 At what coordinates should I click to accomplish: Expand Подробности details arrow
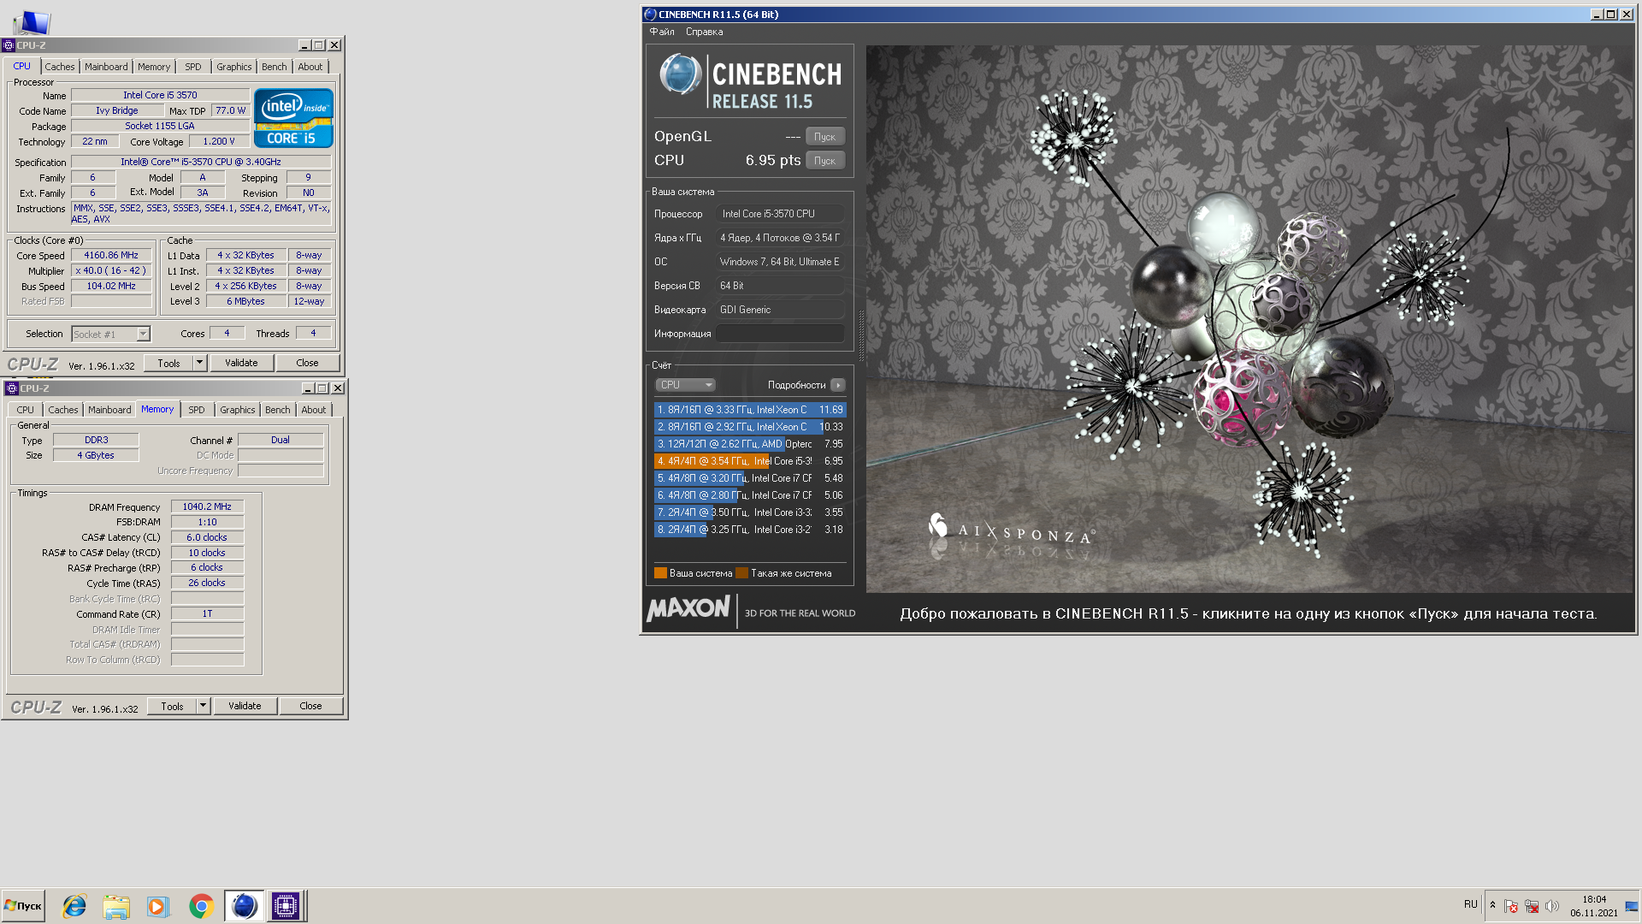pos(838,385)
